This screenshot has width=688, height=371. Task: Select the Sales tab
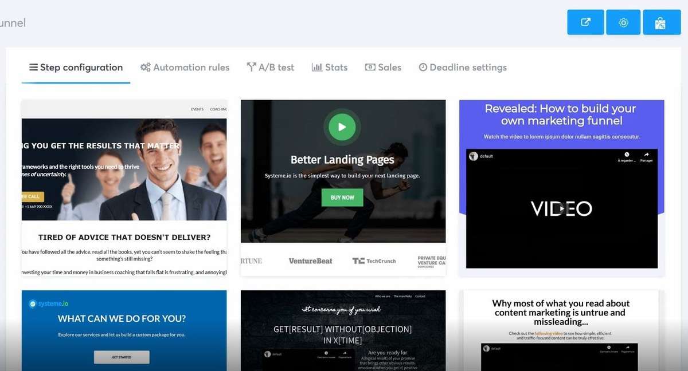click(x=383, y=68)
